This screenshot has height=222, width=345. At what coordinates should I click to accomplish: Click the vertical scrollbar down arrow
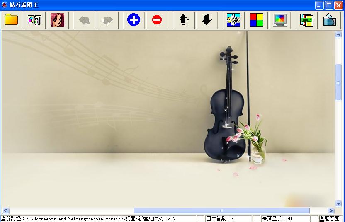pyautogui.click(x=338, y=203)
